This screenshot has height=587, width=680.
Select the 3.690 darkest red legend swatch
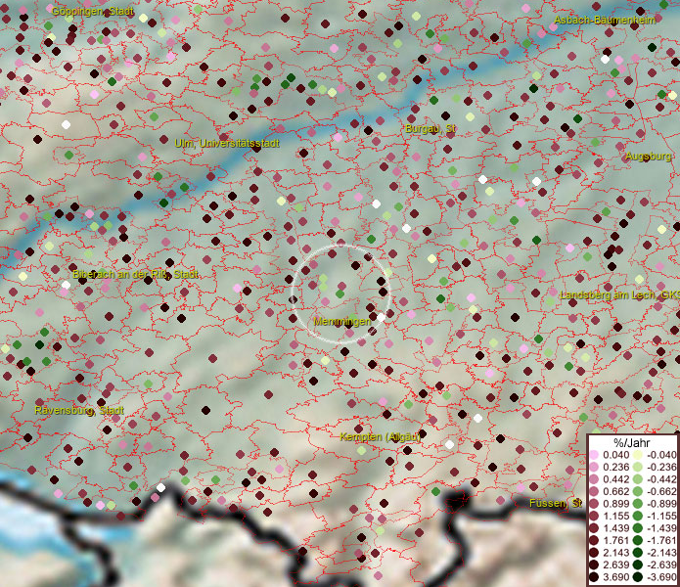pos(594,577)
